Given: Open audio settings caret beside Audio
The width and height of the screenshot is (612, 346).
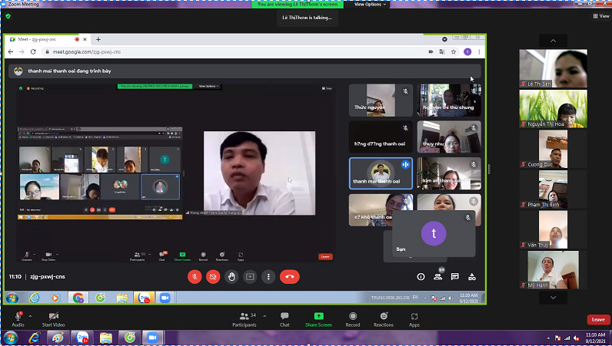Looking at the screenshot, I should click(31, 316).
